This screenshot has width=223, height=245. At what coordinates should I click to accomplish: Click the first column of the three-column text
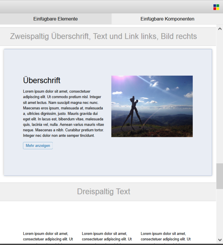48,238
